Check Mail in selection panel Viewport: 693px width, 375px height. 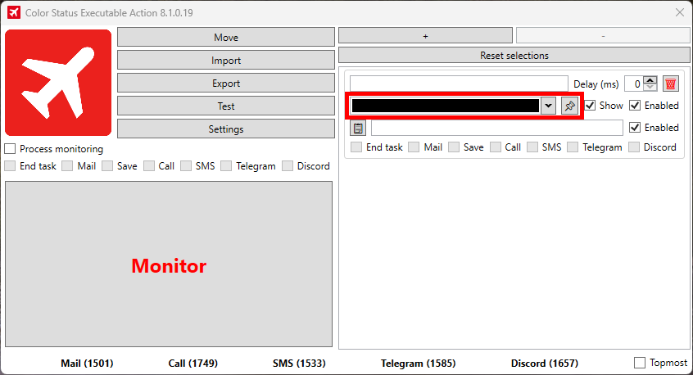414,147
